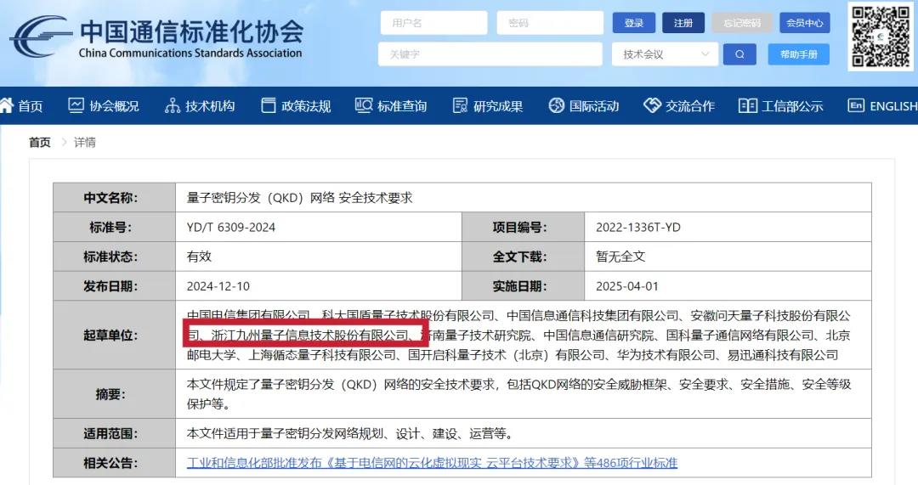Viewport: 918px width, 485px height.
Task: Click the 工信部公示 icon
Action: pyautogui.click(x=748, y=106)
